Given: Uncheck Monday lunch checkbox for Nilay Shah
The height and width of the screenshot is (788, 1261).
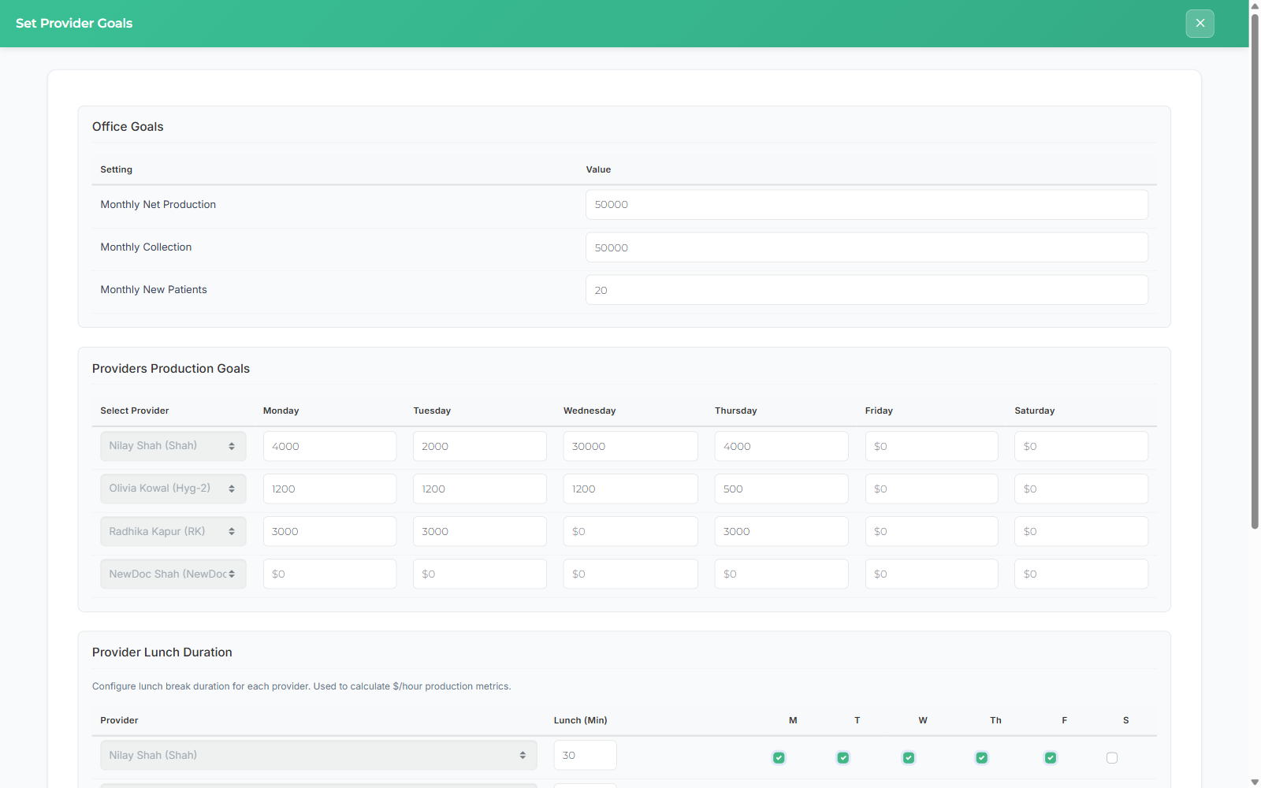Looking at the screenshot, I should click(779, 758).
